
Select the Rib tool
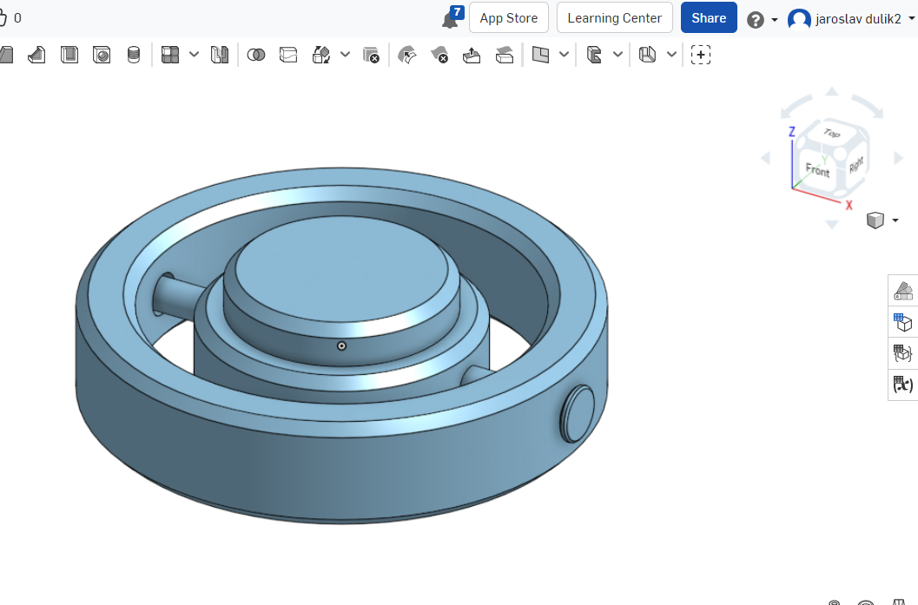[x=36, y=55]
